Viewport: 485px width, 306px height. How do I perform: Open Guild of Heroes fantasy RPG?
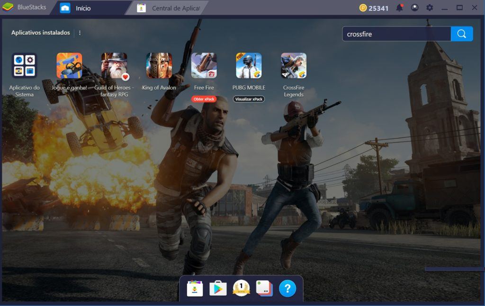[x=114, y=66]
